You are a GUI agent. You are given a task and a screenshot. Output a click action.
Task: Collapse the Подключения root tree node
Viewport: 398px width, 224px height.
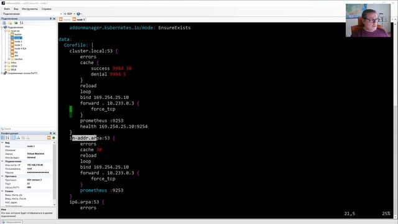click(x=2, y=27)
